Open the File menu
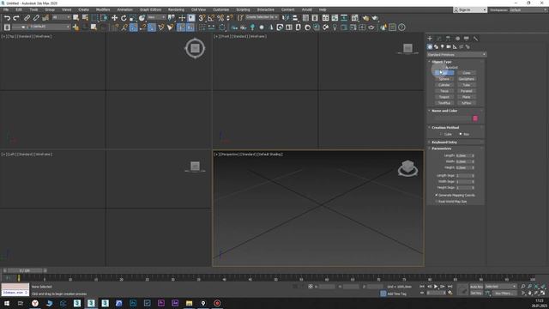The width and height of the screenshot is (549, 309). [x=6, y=9]
